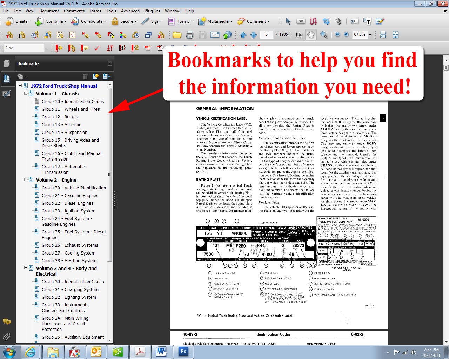Toggle the Select tool
Image resolution: width=449 pixels, height=359 pixels.
(x=299, y=34)
